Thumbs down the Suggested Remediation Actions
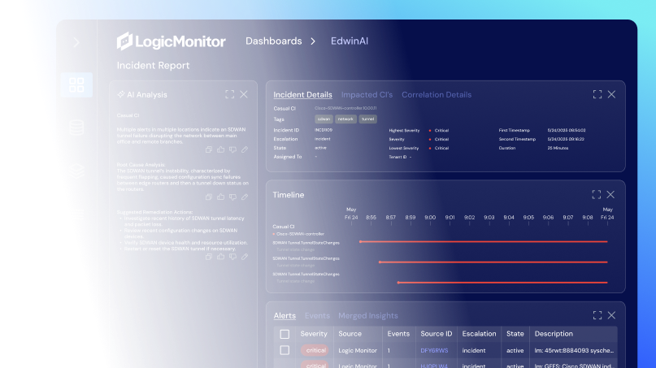This screenshot has width=656, height=368. (232, 257)
